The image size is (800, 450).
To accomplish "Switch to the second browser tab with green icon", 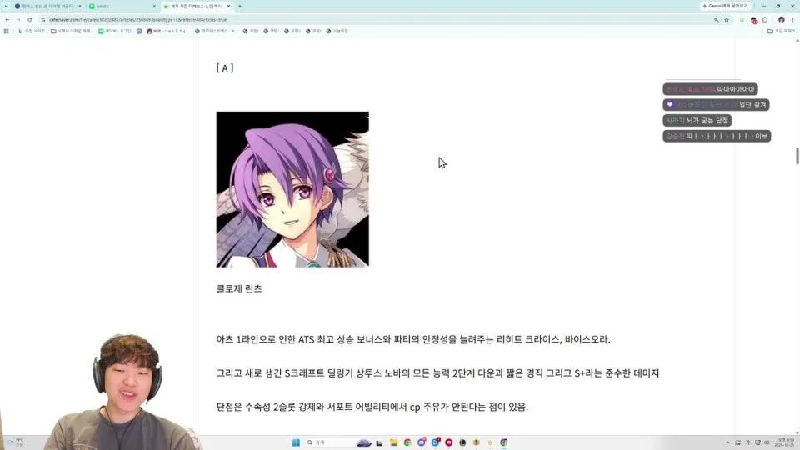I will click(122, 6).
